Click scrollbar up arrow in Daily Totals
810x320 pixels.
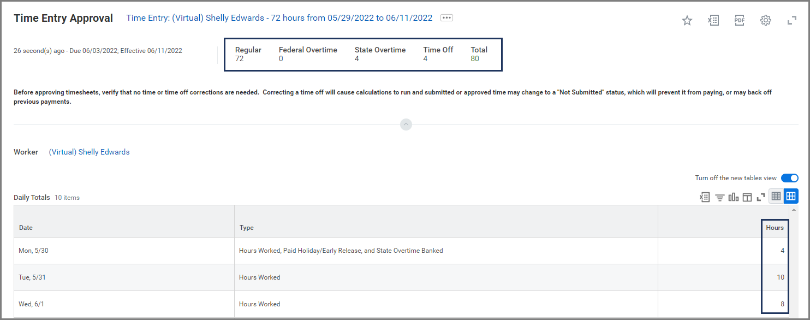[x=794, y=210]
